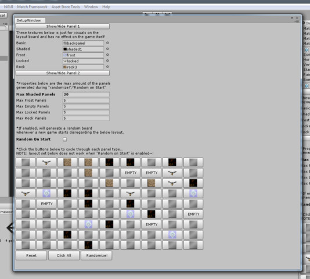Click the shaded1 texture field
The width and height of the screenshot is (310, 279).
pos(83,49)
